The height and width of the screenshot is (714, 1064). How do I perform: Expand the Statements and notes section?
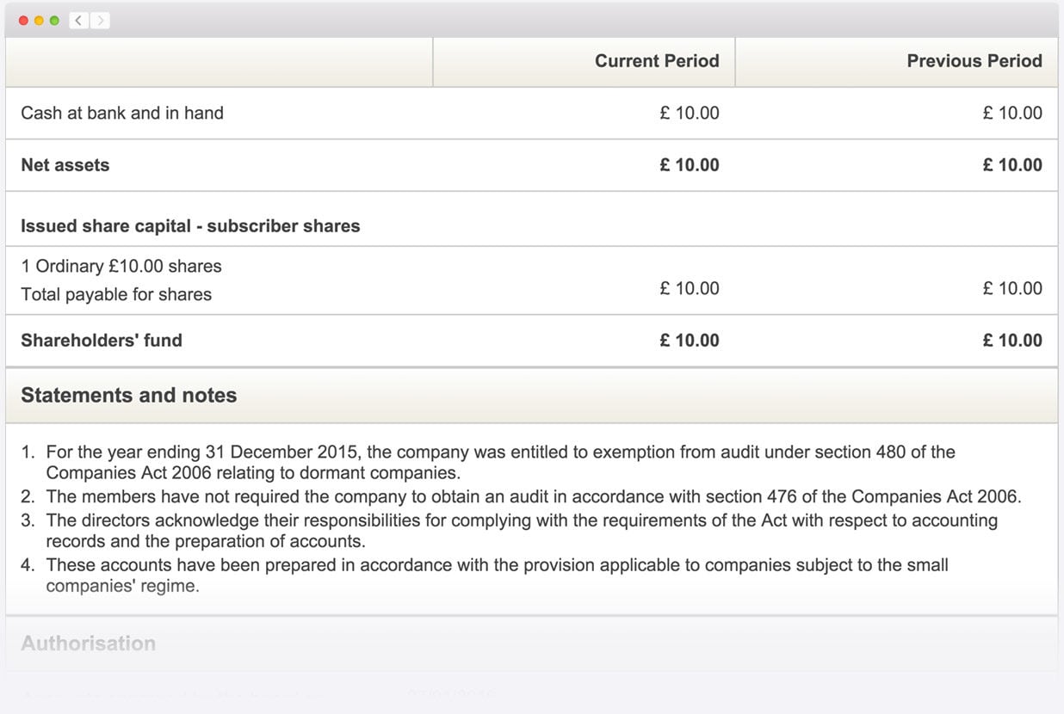pos(128,395)
